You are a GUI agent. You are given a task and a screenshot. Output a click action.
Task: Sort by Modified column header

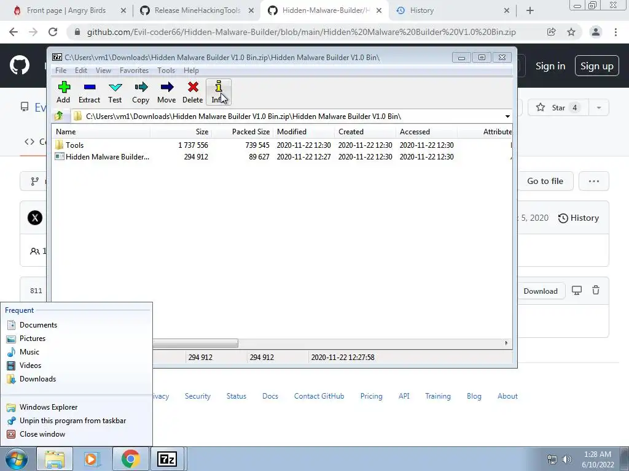[x=303, y=132]
